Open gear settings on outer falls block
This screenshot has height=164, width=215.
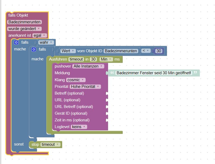click(x=16, y=42)
